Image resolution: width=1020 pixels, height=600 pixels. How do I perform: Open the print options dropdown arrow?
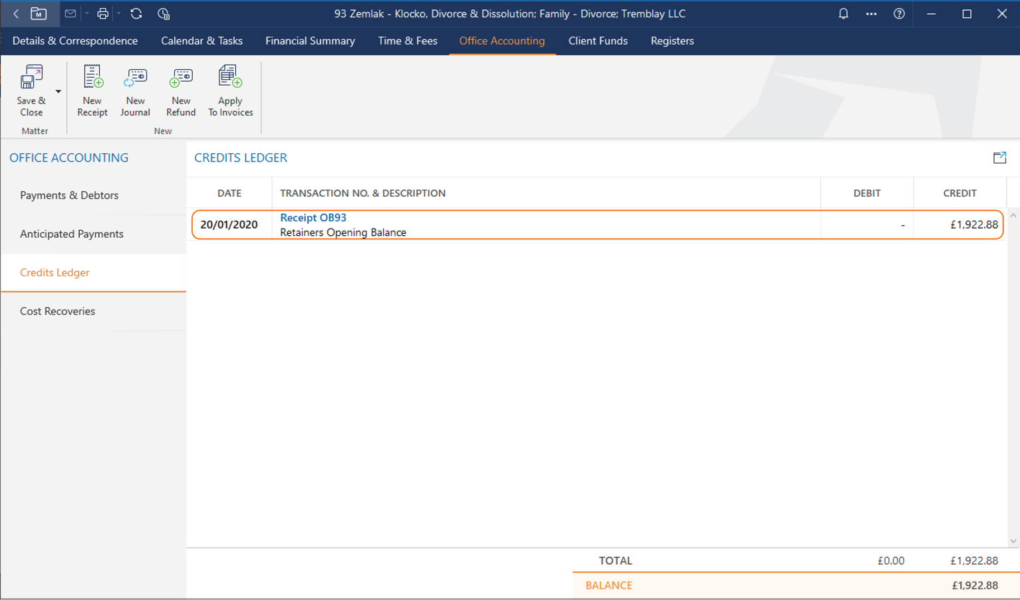point(119,13)
